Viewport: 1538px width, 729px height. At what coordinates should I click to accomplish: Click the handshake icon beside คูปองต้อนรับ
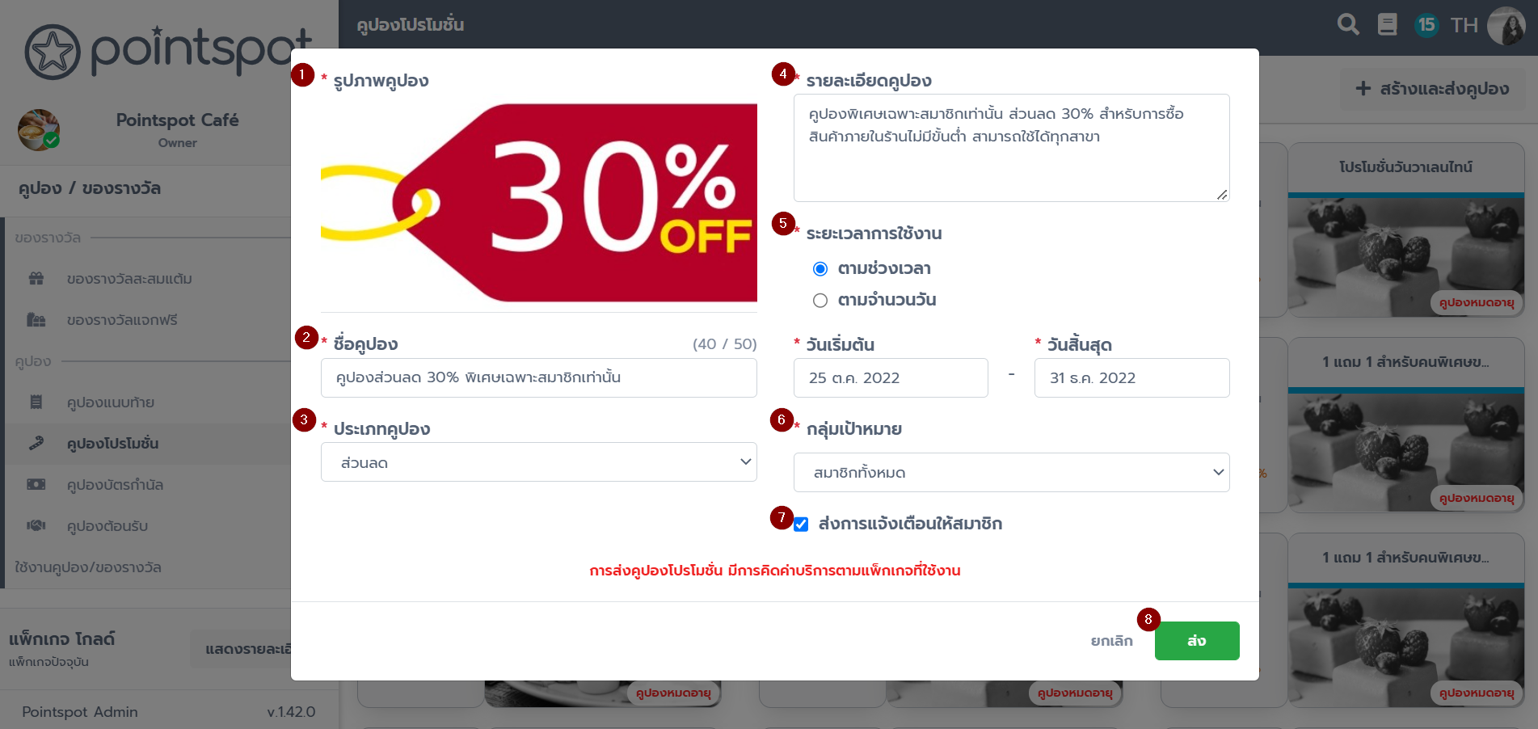tap(36, 526)
